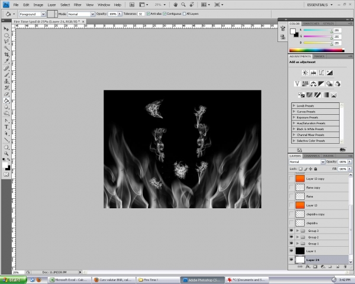Viewport: 355px width, 284px height.
Task: Expand Levels Presets list
Action: pos(294,105)
